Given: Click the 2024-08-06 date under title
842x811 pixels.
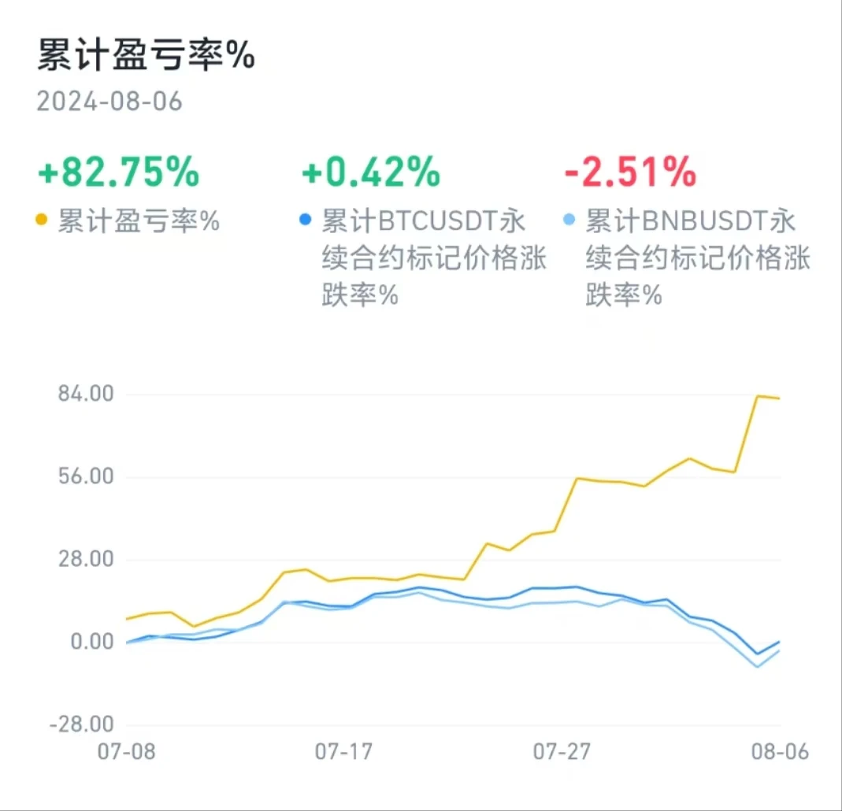Looking at the screenshot, I should tap(109, 102).
